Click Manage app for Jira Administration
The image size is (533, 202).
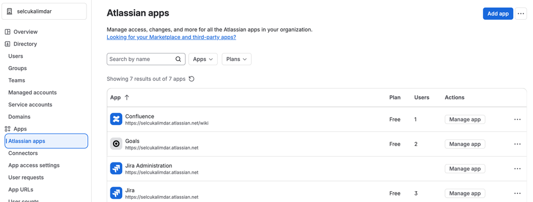(x=465, y=169)
